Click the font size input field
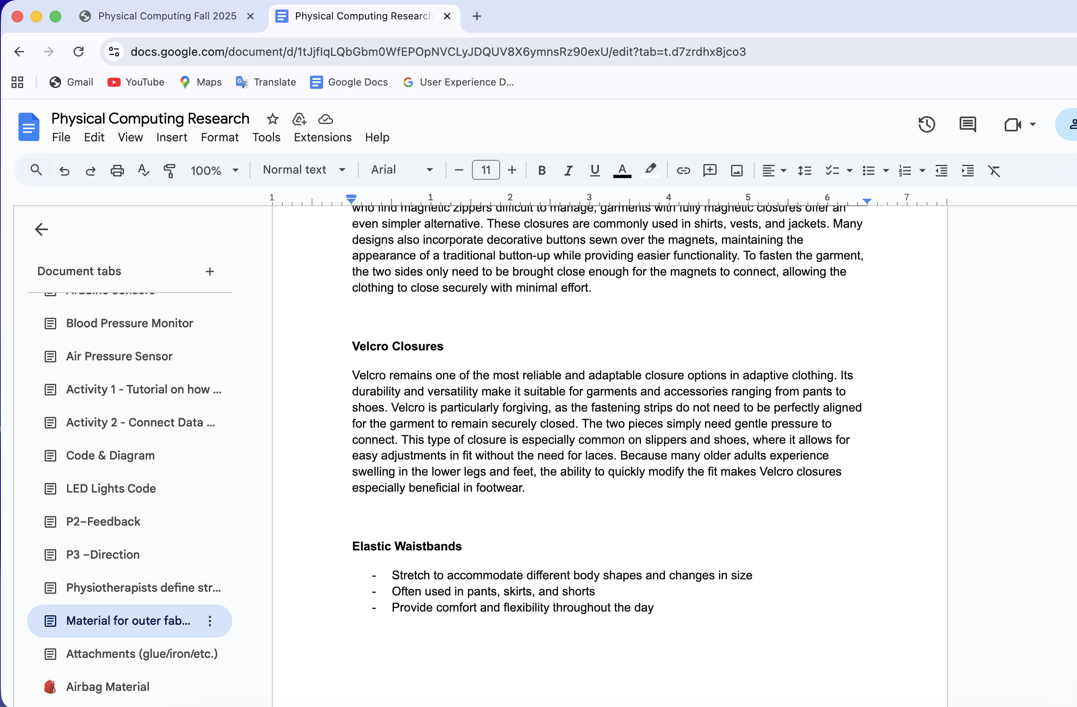The image size is (1077, 707). (485, 170)
